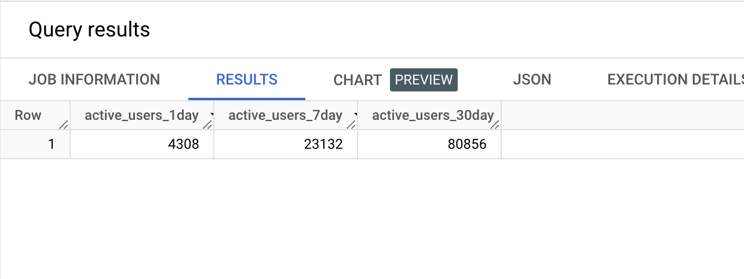View the JSON tab
Viewport: 744px width, 279px height.
coord(532,80)
